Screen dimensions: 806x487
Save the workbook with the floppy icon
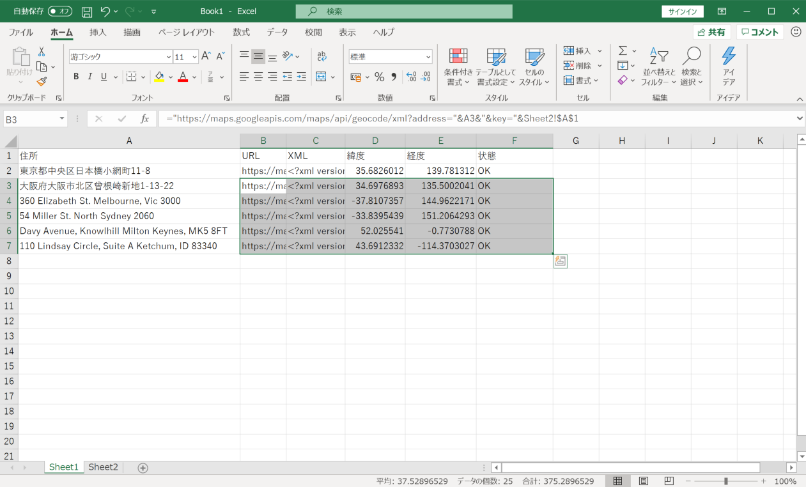[x=87, y=12]
